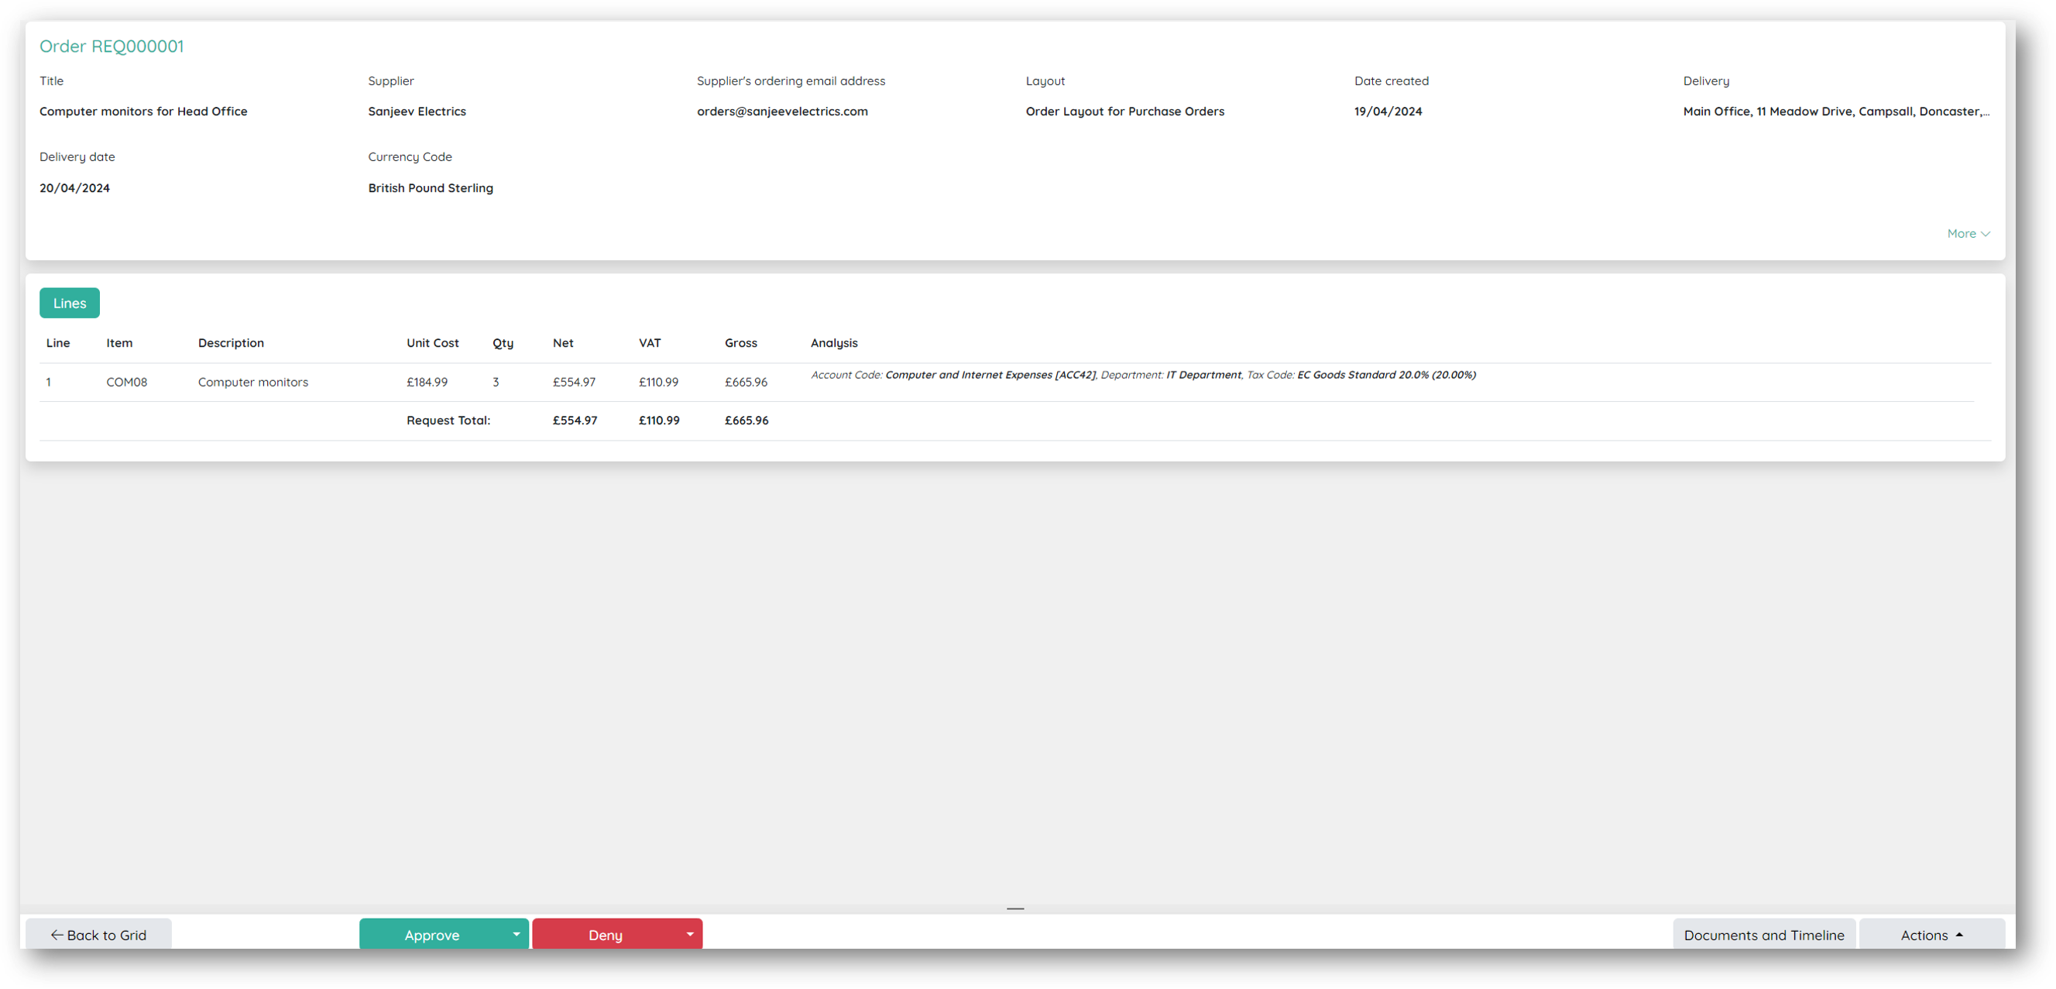This screenshot has height=989, width=2056.
Task: Click the Back to Grid button
Action: 98,934
